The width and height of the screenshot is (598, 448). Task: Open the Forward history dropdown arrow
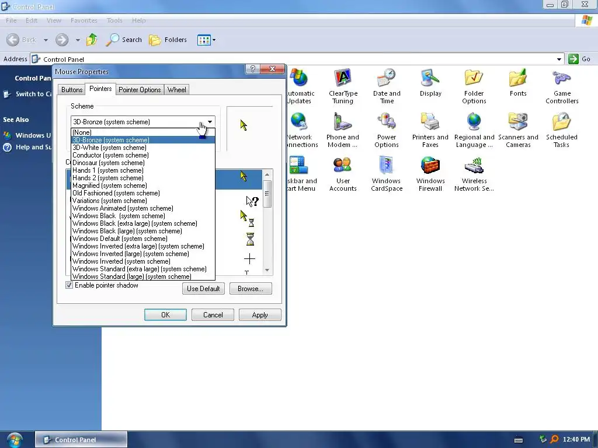(78, 40)
